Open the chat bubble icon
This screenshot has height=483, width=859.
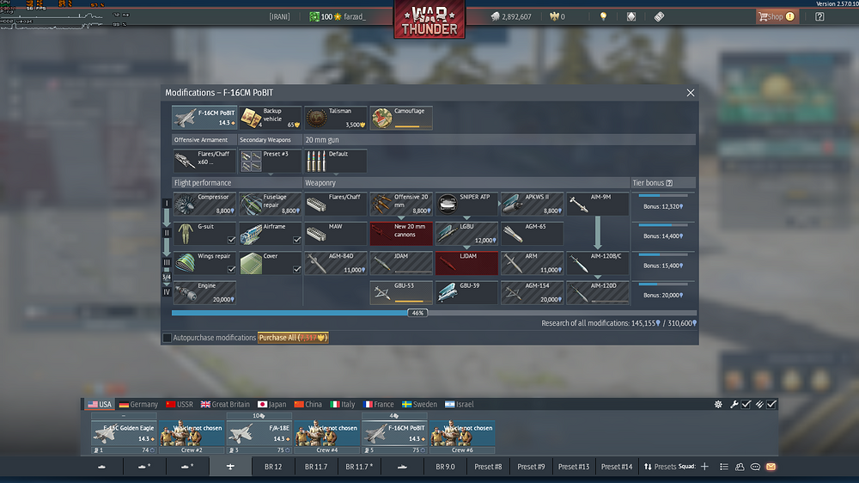click(x=755, y=467)
